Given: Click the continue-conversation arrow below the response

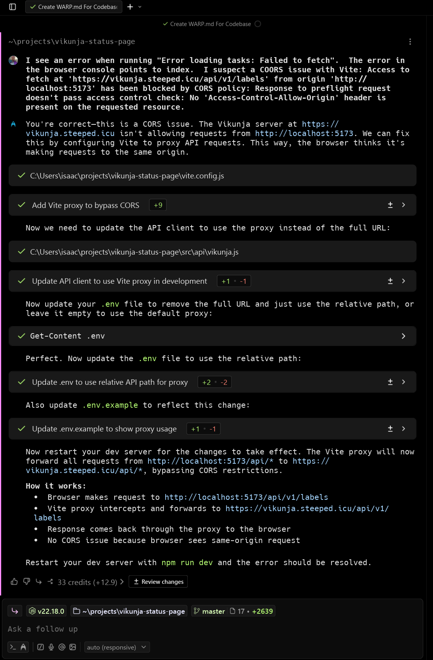Looking at the screenshot, I should pyautogui.click(x=38, y=581).
